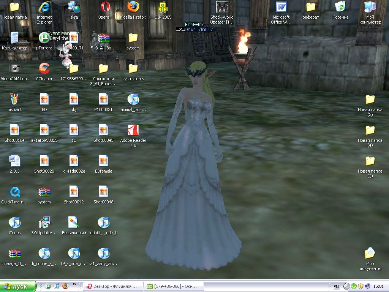Screen dimensions: 389x292
Task: Select the BD image file
Action: [x=44, y=100]
